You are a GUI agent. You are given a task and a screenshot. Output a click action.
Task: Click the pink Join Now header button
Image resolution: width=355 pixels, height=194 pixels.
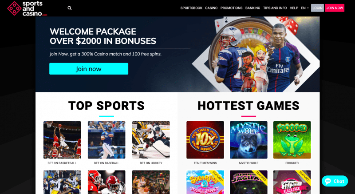[x=335, y=8]
